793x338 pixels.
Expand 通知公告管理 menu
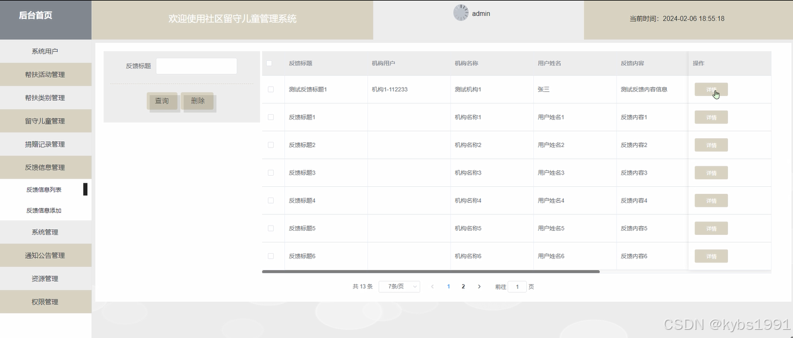[x=46, y=255]
